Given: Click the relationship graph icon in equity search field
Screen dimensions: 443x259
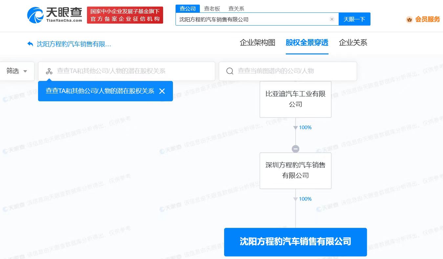Looking at the screenshot, I should point(49,71).
